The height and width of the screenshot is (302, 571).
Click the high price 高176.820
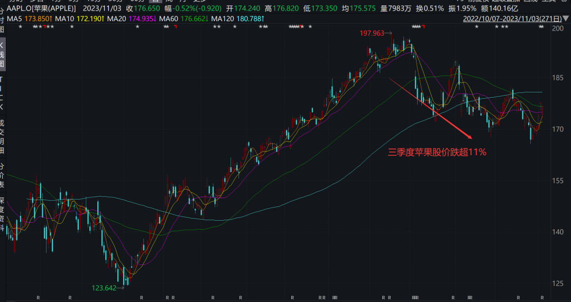coord(281,8)
